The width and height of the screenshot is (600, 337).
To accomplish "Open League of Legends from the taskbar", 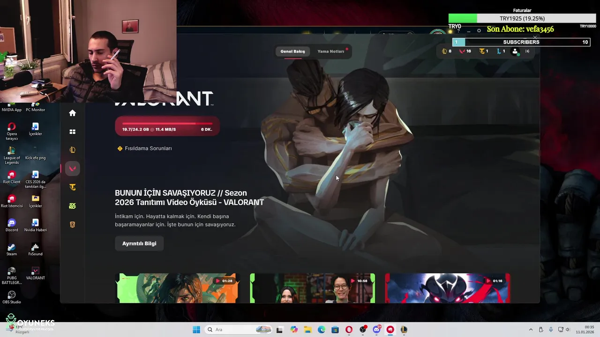I will pyautogui.click(x=404, y=330).
